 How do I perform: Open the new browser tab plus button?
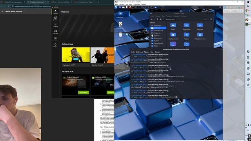click(98, 2)
